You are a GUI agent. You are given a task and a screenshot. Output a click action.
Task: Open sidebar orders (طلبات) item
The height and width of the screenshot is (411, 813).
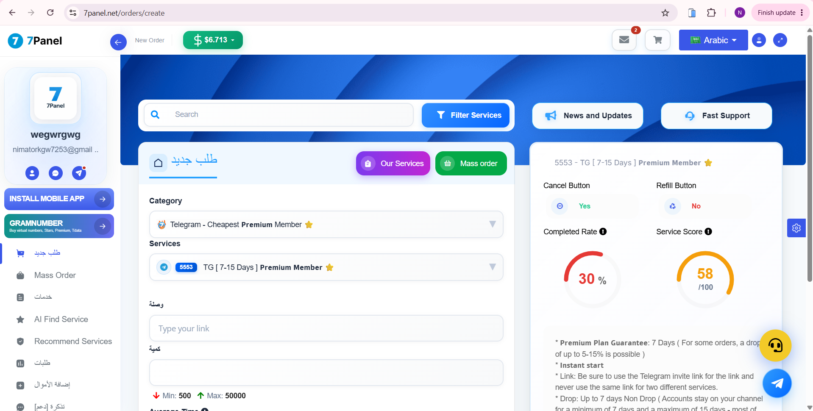pos(42,363)
